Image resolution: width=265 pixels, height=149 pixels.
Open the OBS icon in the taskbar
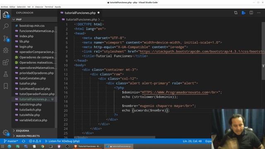[67, 146]
